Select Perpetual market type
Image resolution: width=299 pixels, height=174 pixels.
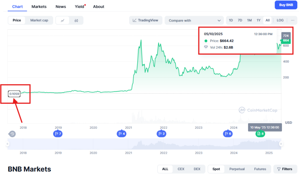click(x=237, y=169)
